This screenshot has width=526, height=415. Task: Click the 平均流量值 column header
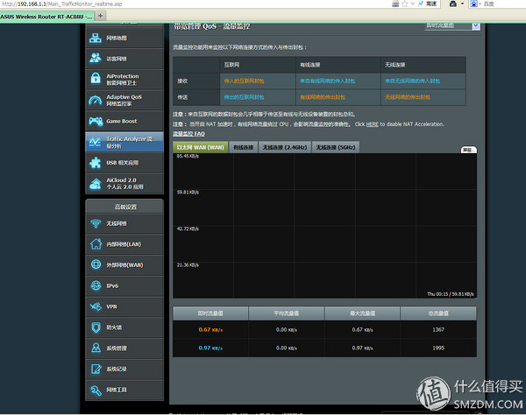pos(287,313)
